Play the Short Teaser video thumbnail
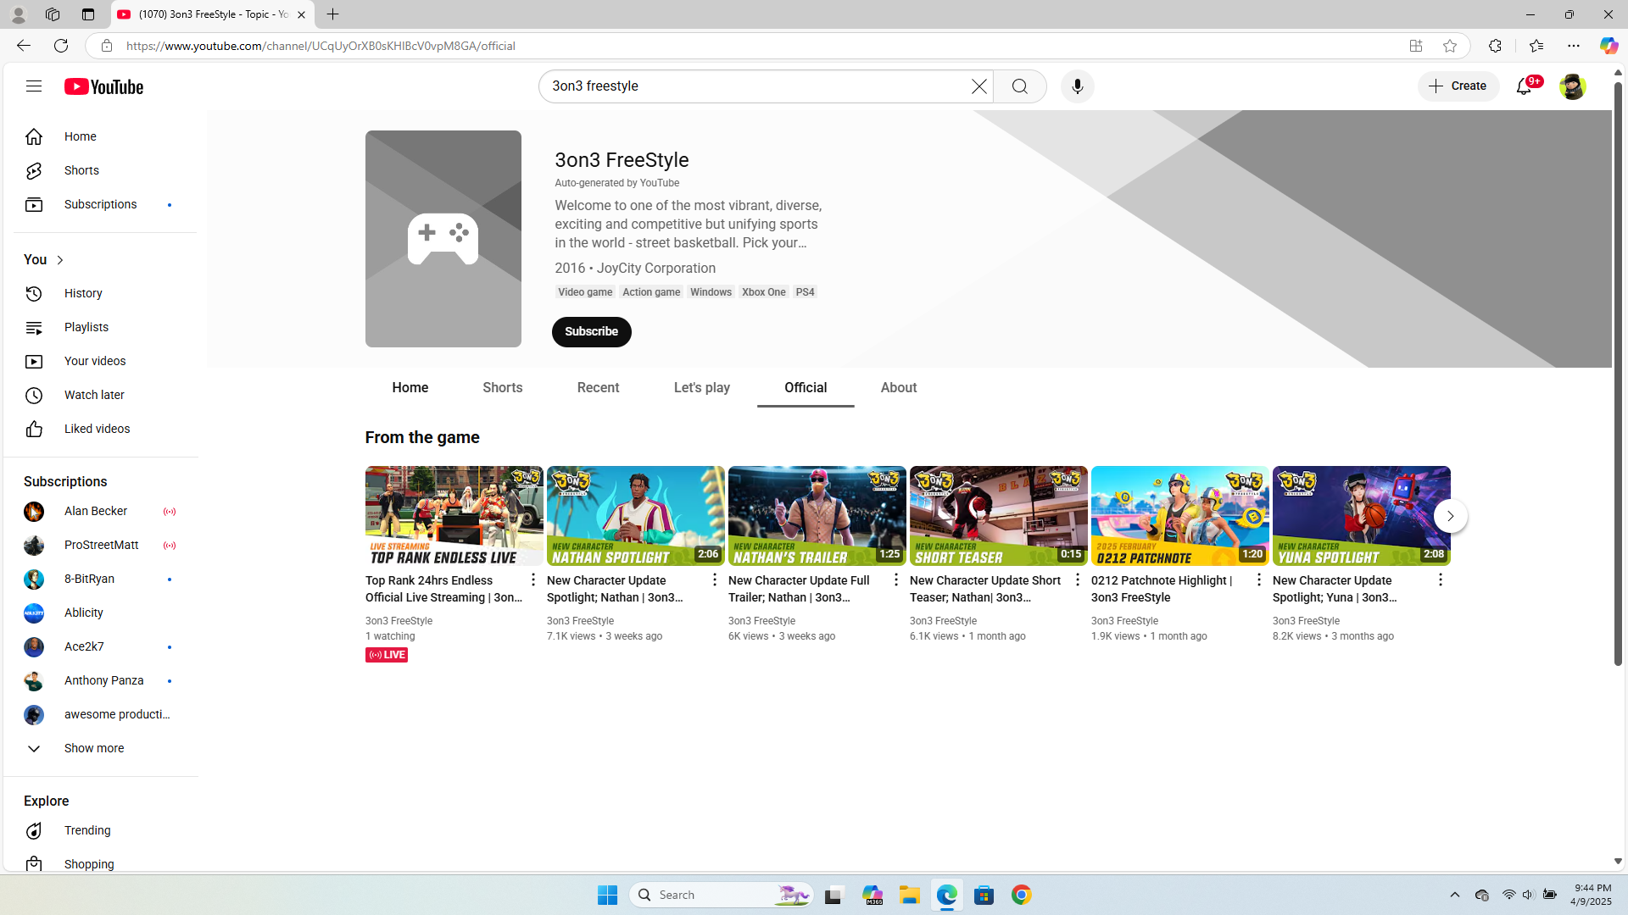The image size is (1628, 915). 999,515
